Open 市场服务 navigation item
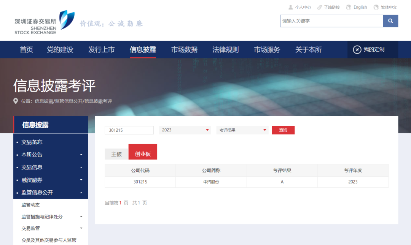411x245 pixels. (267, 49)
